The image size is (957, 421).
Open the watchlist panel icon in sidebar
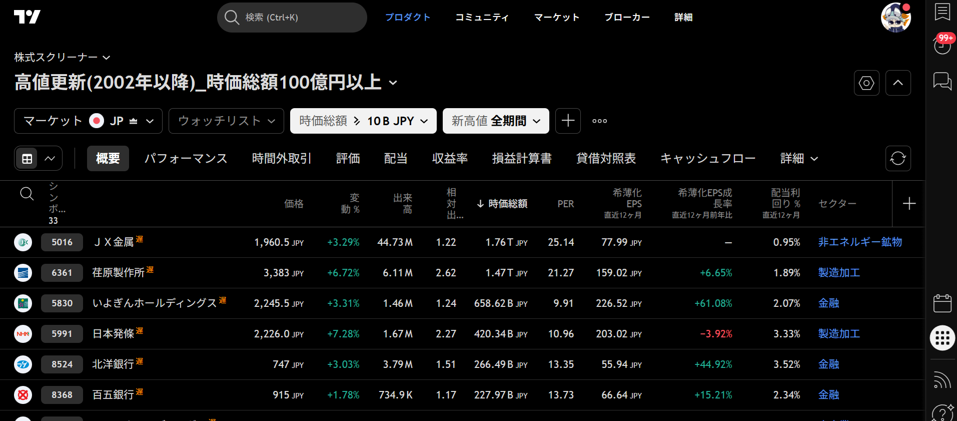[942, 12]
